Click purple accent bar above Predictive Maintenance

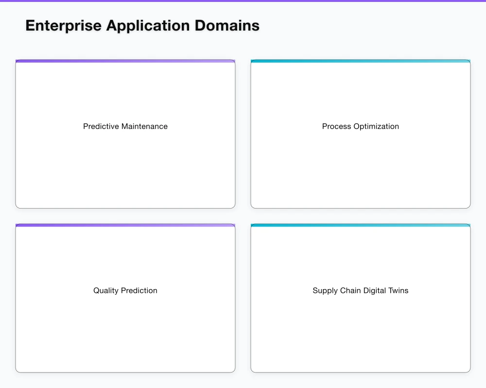pos(125,61)
